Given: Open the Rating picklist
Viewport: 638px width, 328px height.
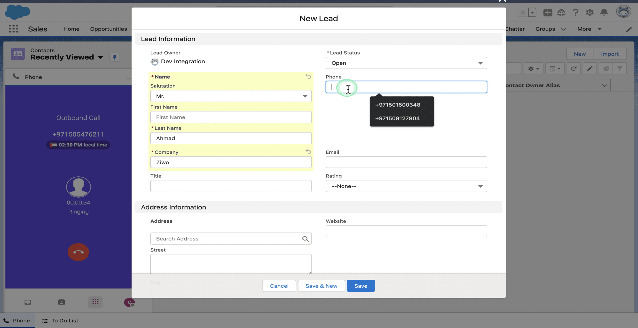Looking at the screenshot, I should [406, 186].
